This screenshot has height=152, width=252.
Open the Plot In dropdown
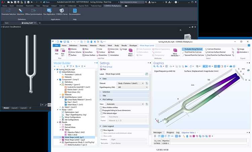[x=62, y=52]
